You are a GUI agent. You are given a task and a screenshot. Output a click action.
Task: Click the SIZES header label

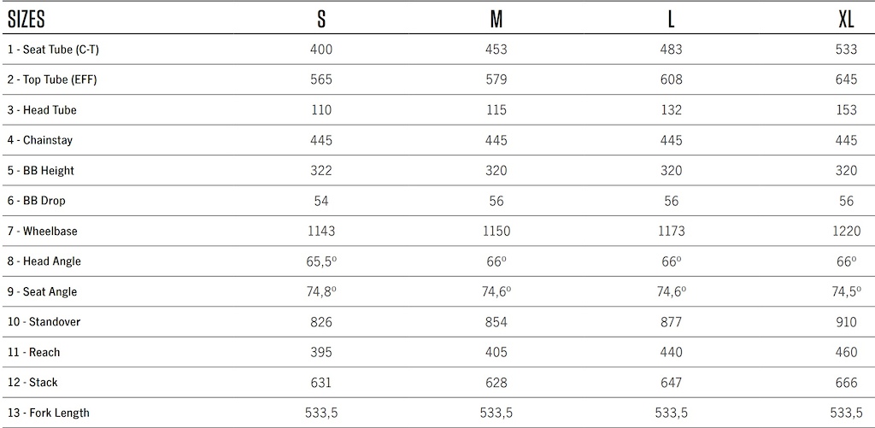[x=26, y=21]
